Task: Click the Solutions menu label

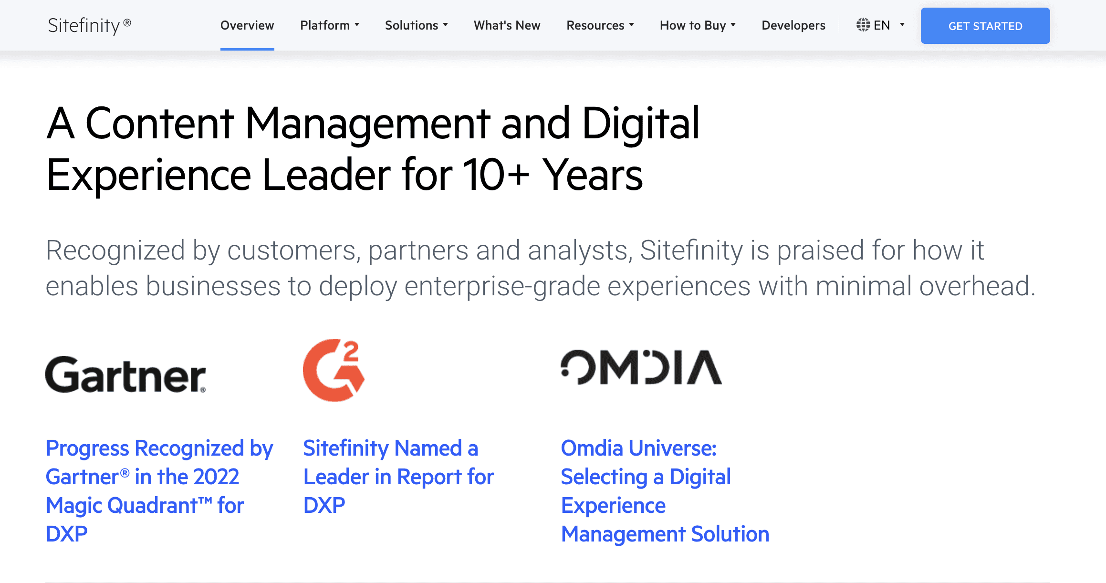Action: tap(411, 25)
